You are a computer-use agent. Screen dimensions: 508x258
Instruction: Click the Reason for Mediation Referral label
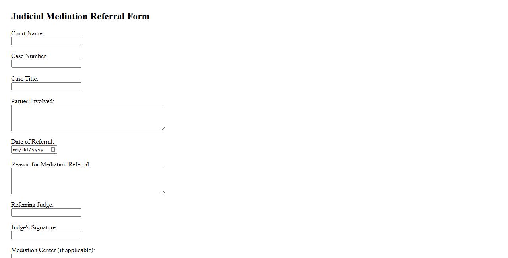point(51,164)
